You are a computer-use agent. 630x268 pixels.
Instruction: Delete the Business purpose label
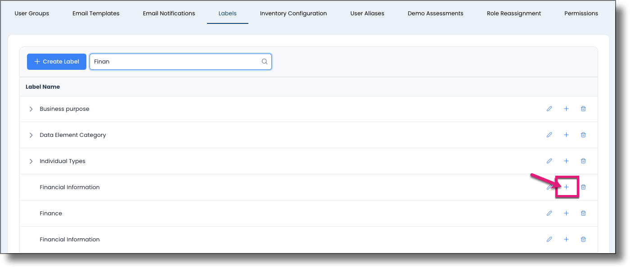[x=583, y=109]
